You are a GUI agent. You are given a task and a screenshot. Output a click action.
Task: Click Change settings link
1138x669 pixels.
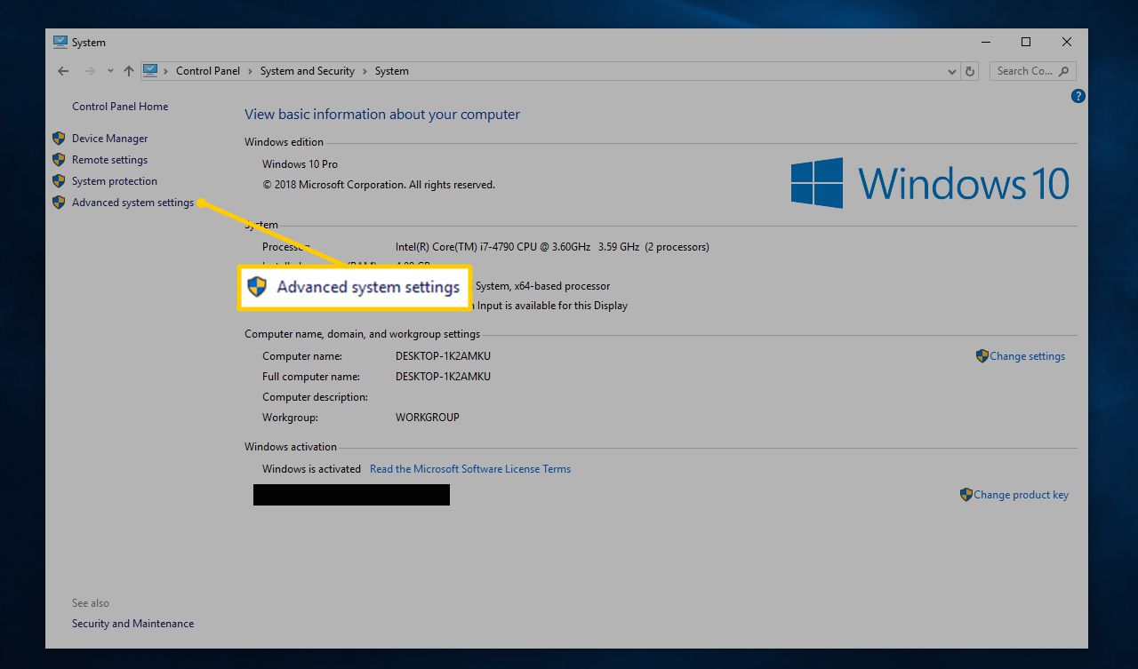click(x=1028, y=356)
